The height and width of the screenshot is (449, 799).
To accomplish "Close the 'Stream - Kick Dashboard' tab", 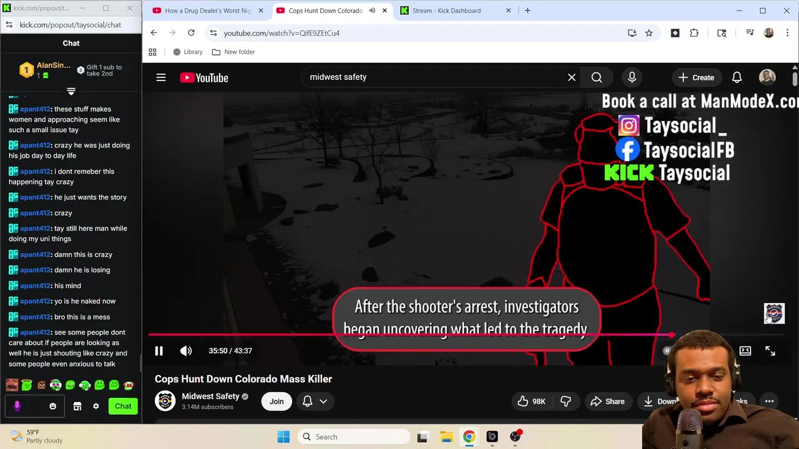I will click(x=508, y=11).
